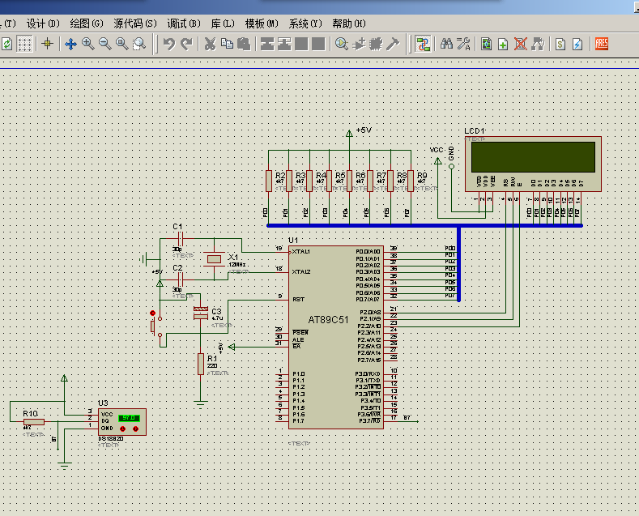Viewport: 639px width, 516px height.
Task: Click the Zoom In magnifier icon
Action: tap(88, 44)
